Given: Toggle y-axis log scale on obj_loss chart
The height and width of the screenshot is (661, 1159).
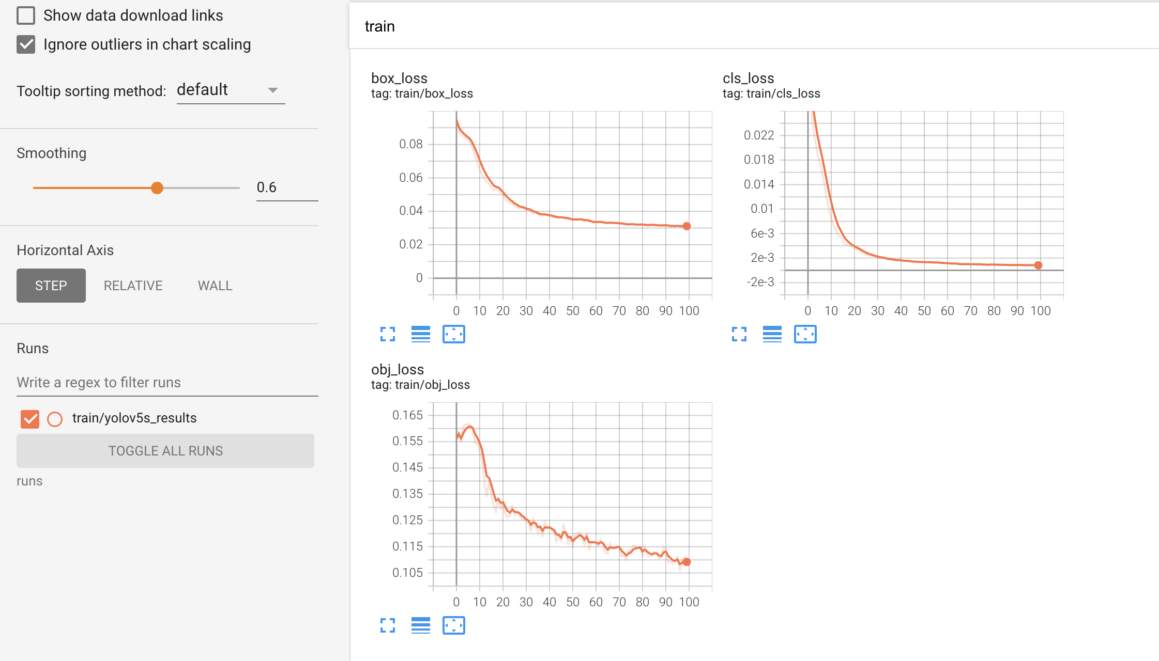Looking at the screenshot, I should pos(420,626).
